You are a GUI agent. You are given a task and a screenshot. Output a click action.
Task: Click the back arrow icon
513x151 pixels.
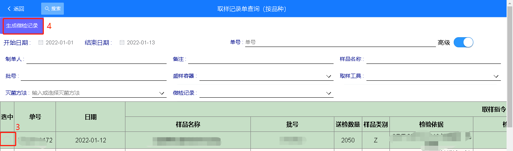click(x=9, y=9)
